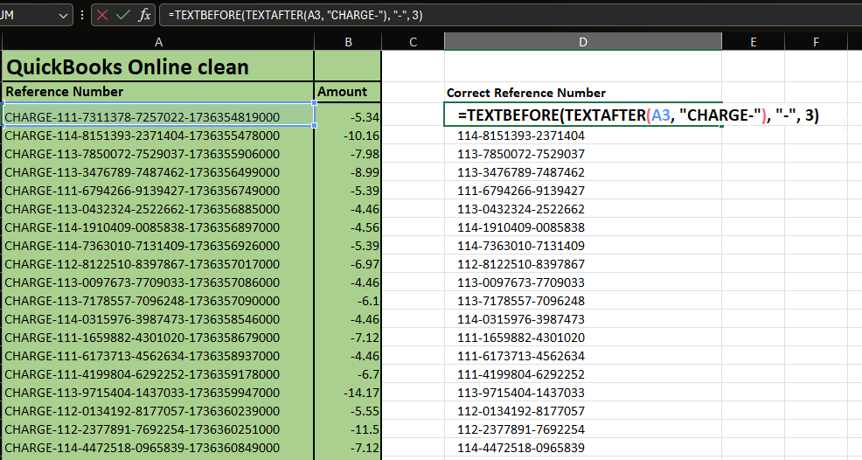Viewport: 862px width, 460px height.
Task: Select the Correct Reference Number header cell
Action: coord(582,93)
